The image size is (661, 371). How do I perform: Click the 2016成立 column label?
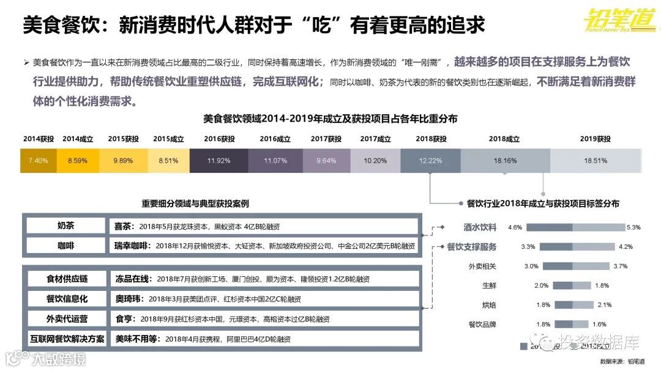275,139
